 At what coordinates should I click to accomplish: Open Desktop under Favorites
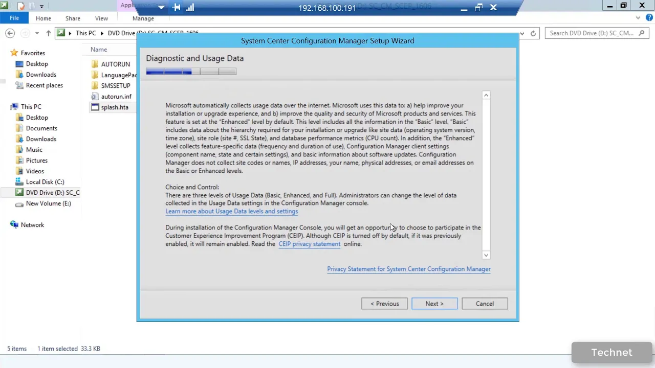(37, 64)
